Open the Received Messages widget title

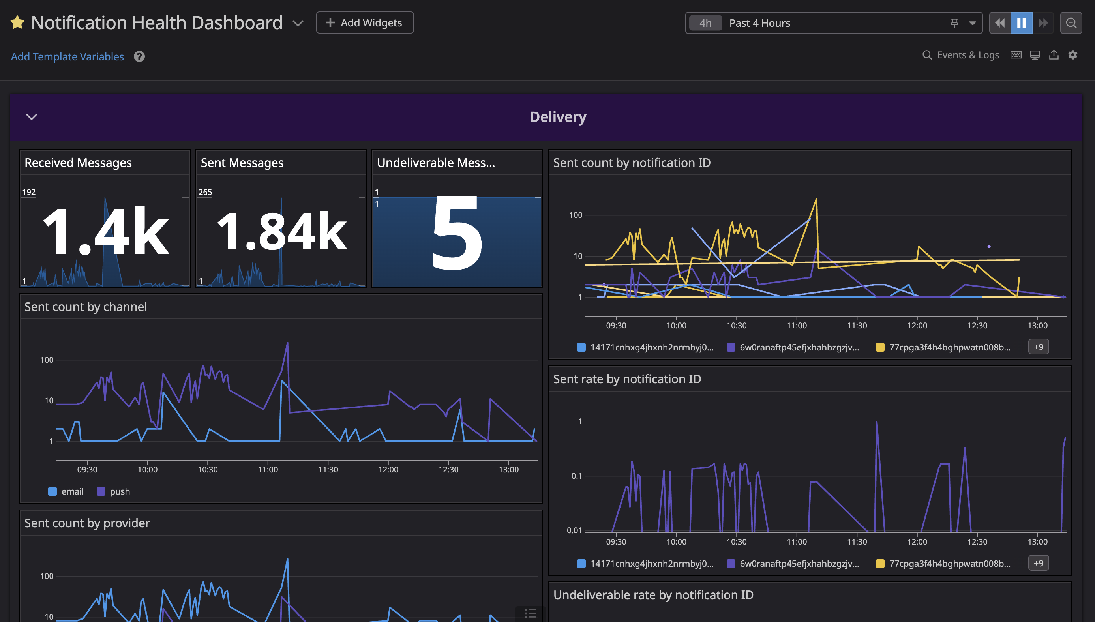click(x=78, y=163)
